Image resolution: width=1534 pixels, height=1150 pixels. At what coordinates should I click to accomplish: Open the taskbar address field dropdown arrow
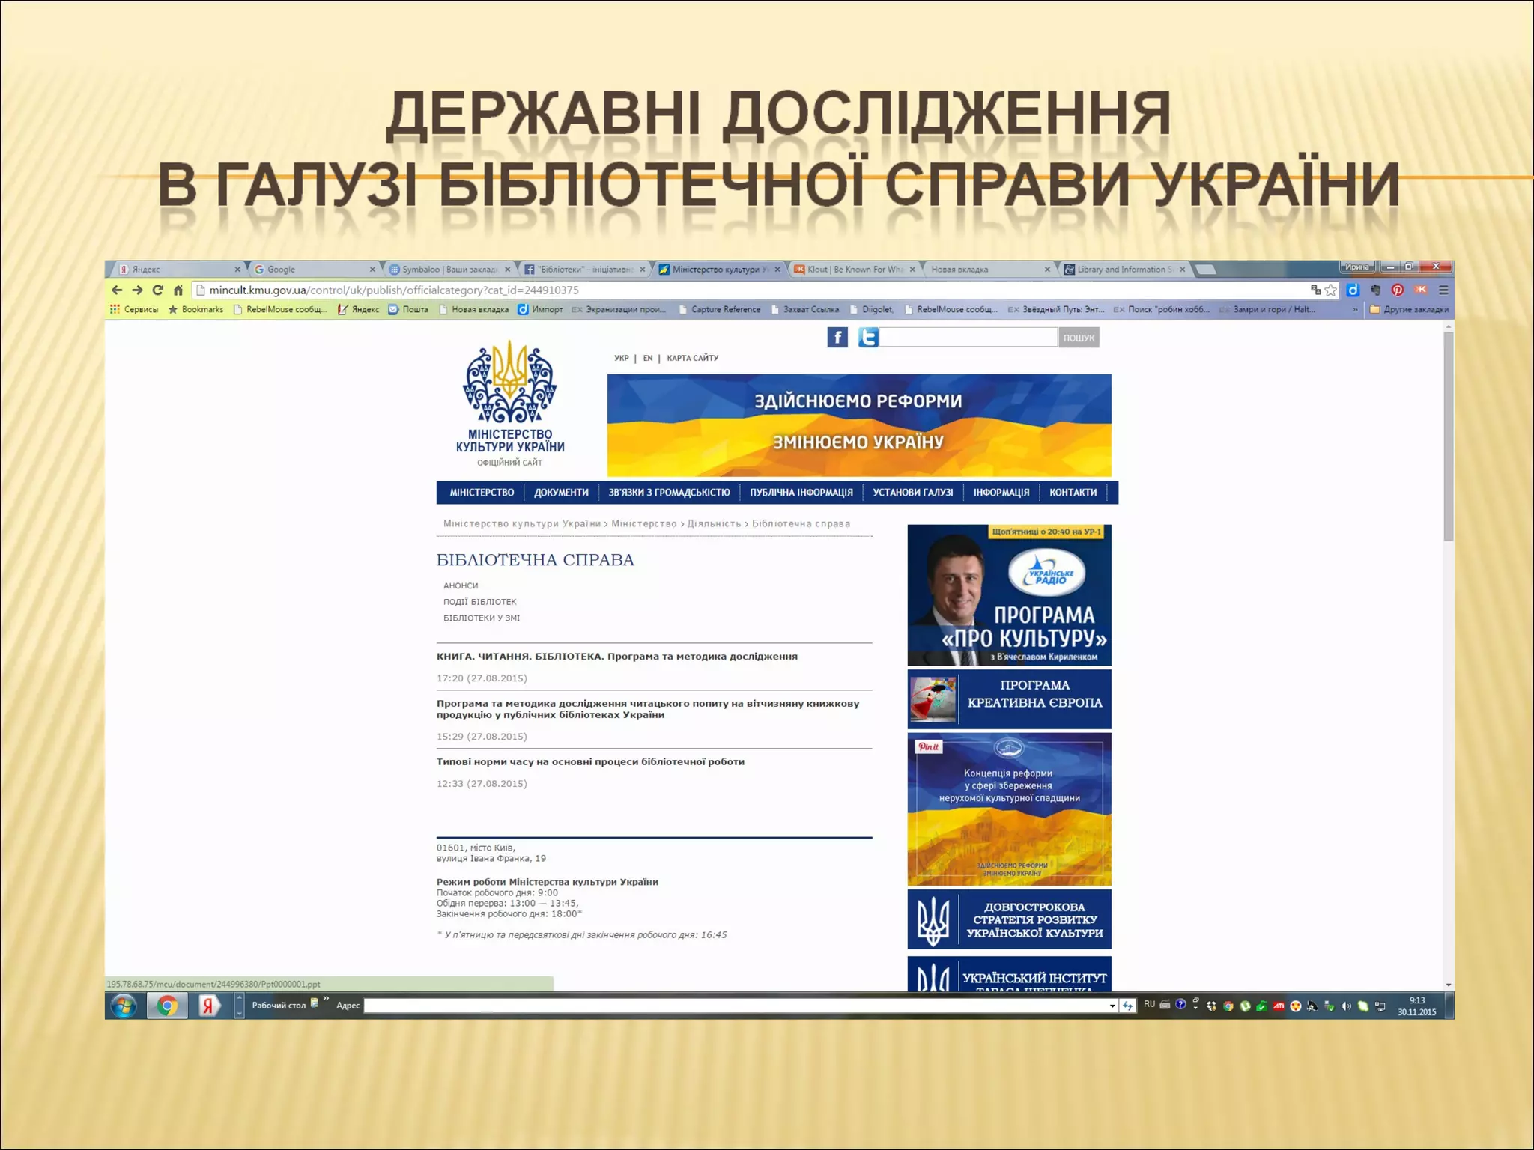[1112, 1006]
